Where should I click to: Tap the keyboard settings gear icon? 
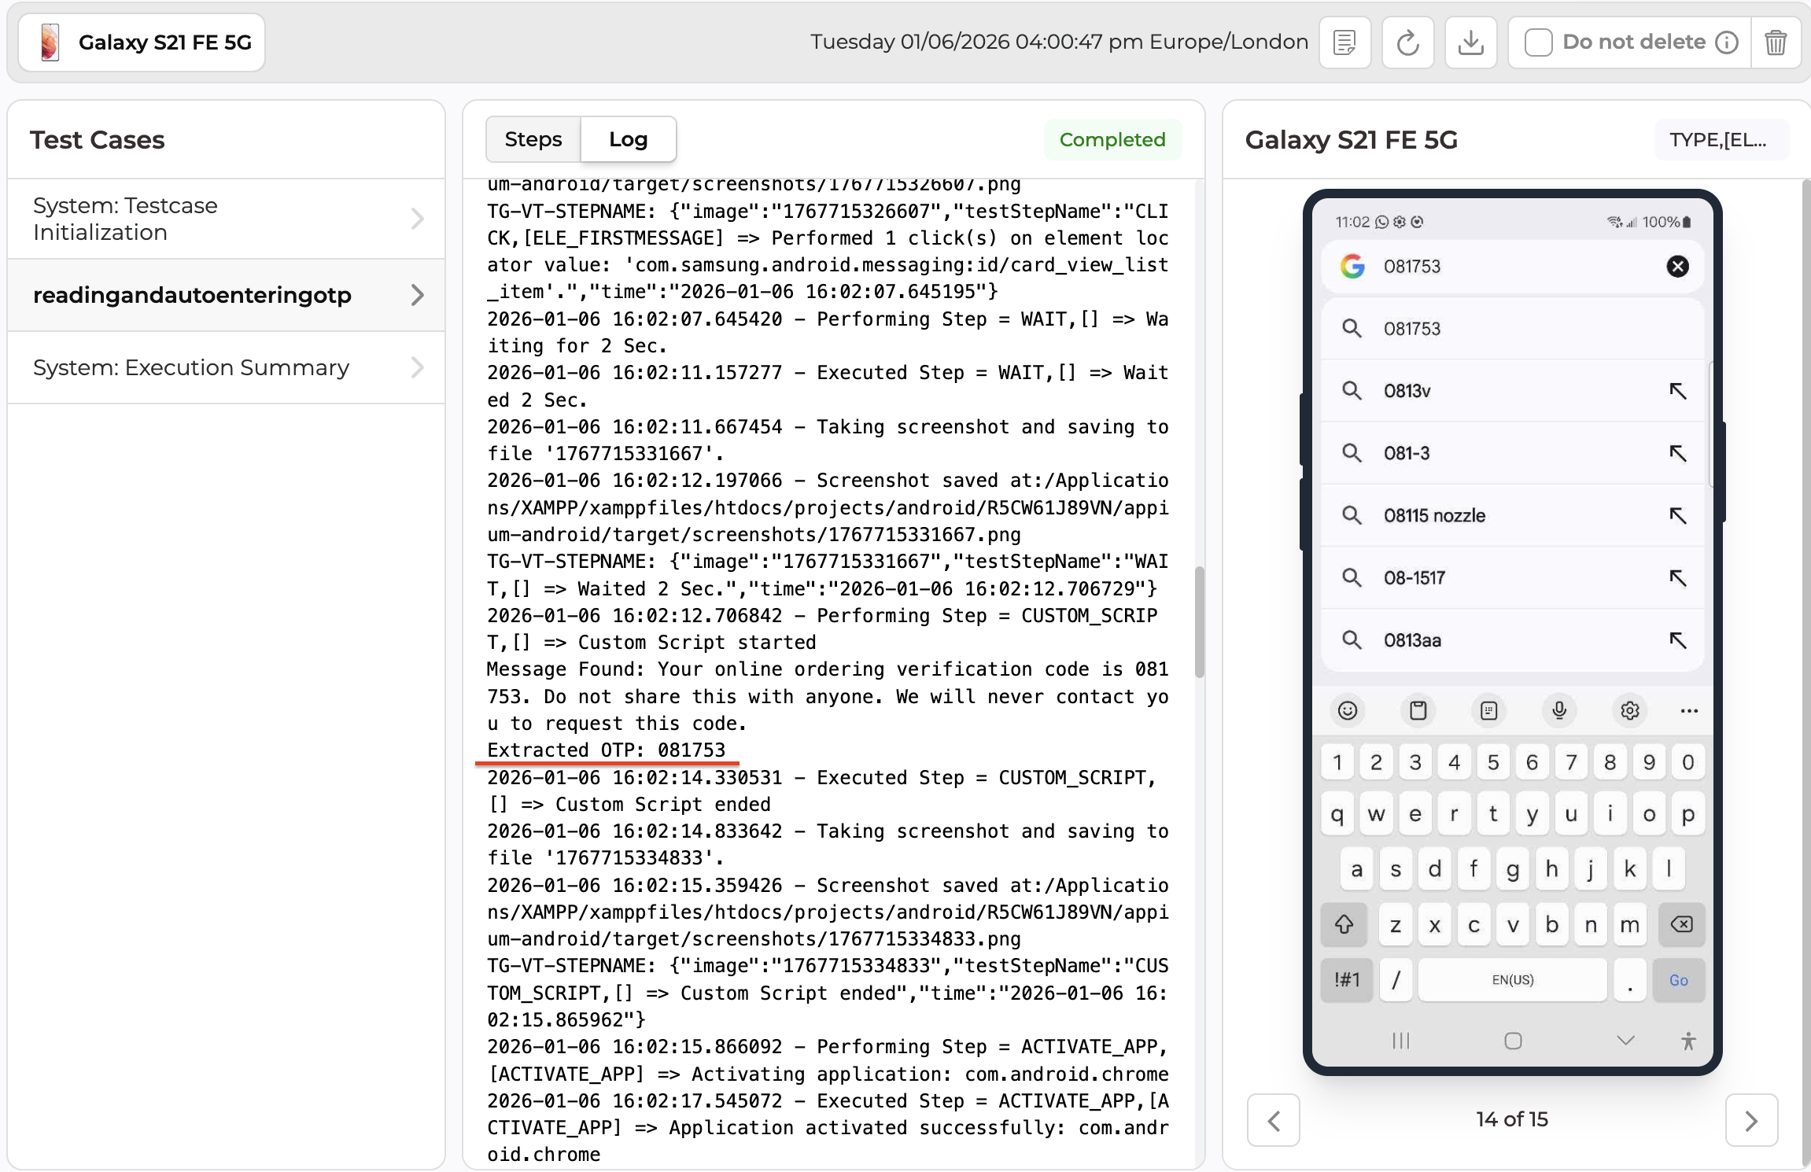[x=1629, y=710]
